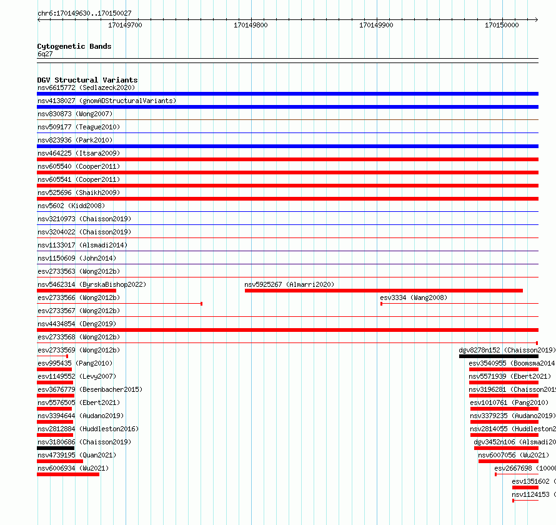Open nsv509177 (Teague2010) variant details
556x525 pixels.
(79, 127)
